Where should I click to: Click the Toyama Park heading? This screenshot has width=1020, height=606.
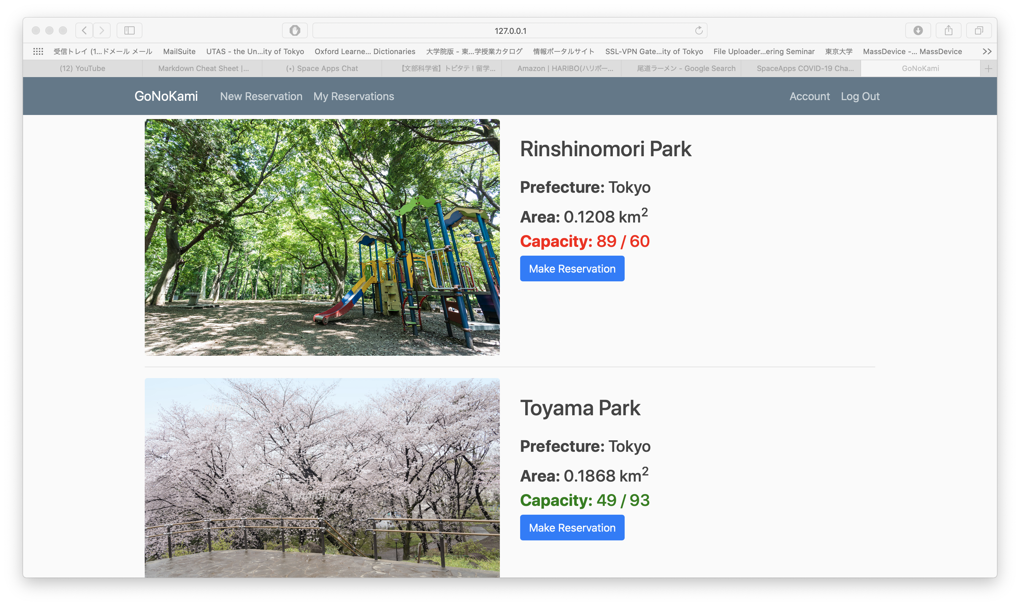pyautogui.click(x=580, y=409)
